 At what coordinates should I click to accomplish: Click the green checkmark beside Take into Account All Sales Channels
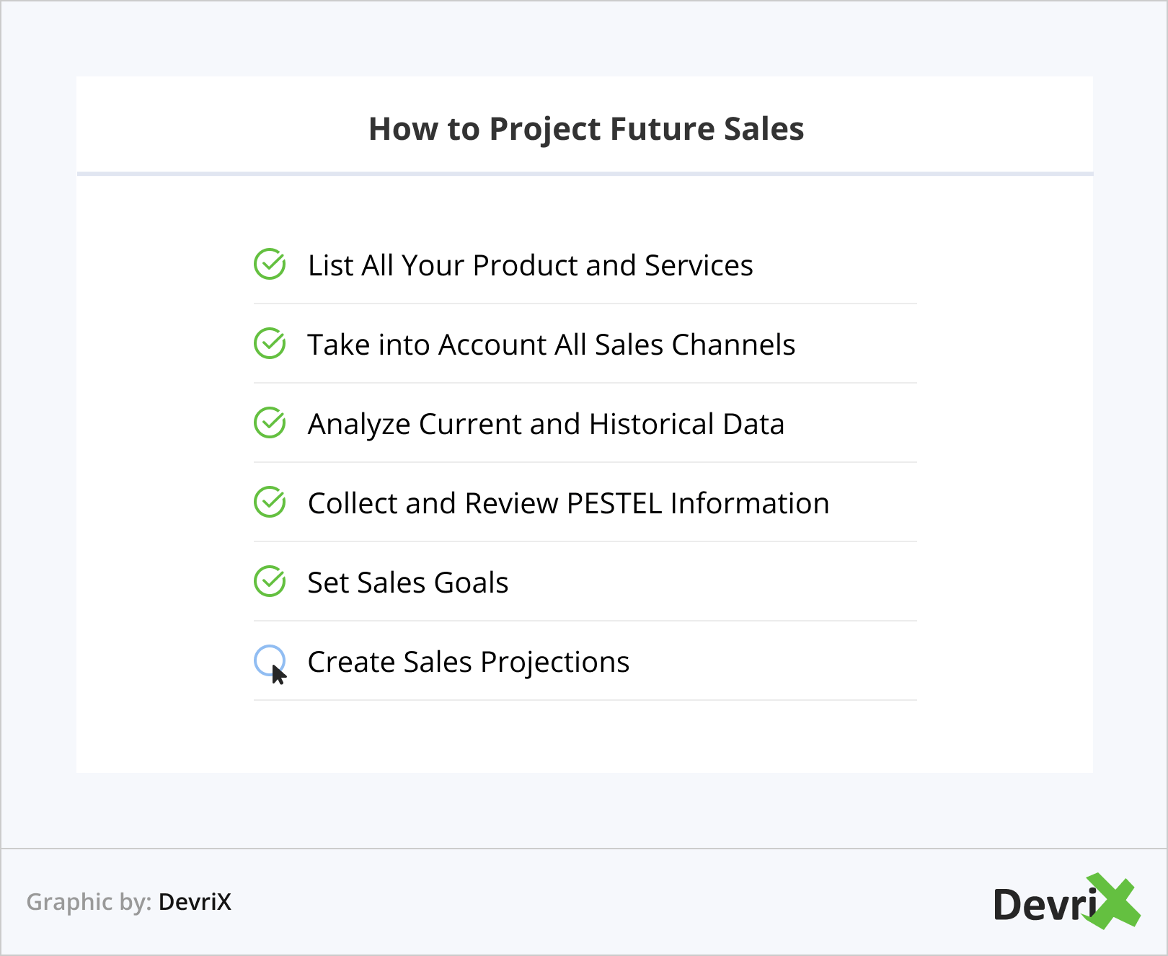[x=270, y=344]
